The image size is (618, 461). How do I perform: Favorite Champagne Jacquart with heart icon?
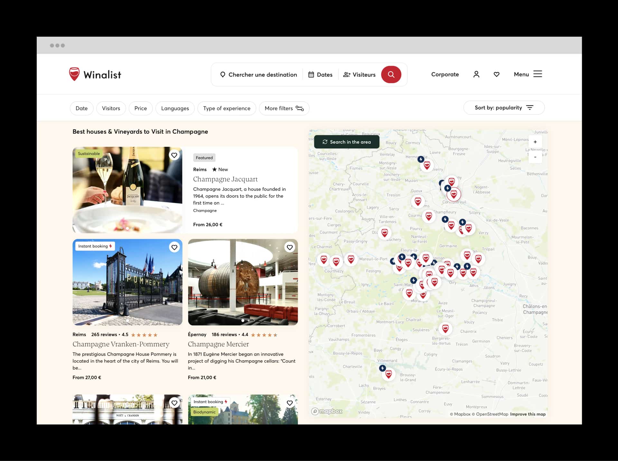(x=174, y=155)
